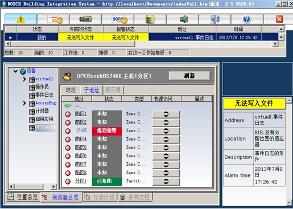Select the 启用应用 tree item

point(44,119)
